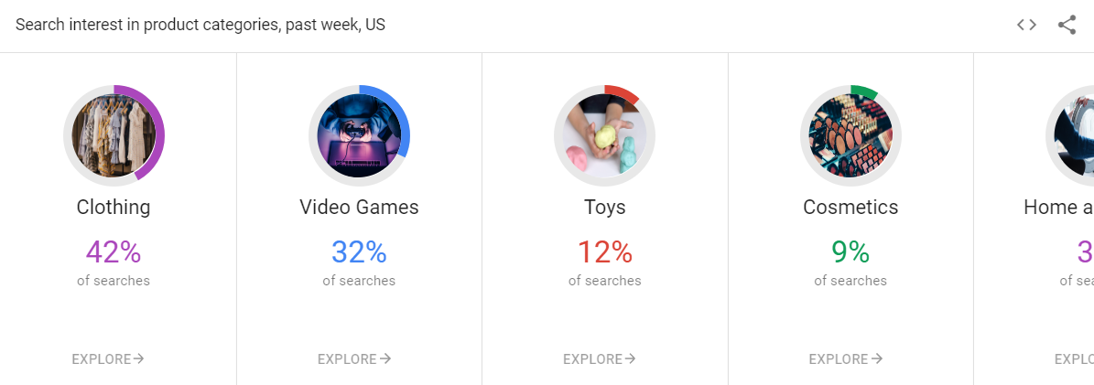Click the Clothing category title
This screenshot has width=1094, height=385.
coord(114,208)
